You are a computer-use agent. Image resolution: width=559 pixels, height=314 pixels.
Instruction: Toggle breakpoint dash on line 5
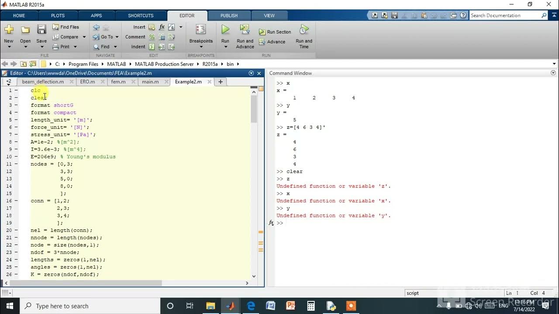pos(16,120)
